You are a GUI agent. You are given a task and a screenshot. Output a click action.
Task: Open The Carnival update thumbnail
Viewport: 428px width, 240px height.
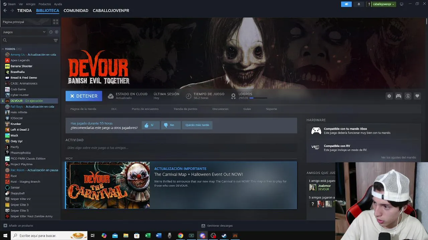[x=108, y=185]
